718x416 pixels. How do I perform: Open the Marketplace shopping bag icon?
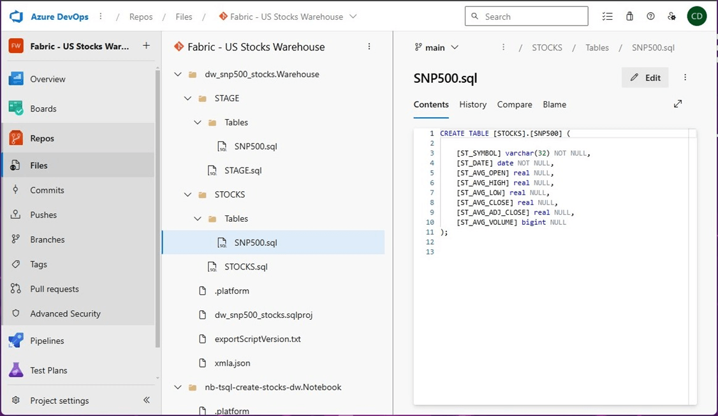[x=629, y=17]
